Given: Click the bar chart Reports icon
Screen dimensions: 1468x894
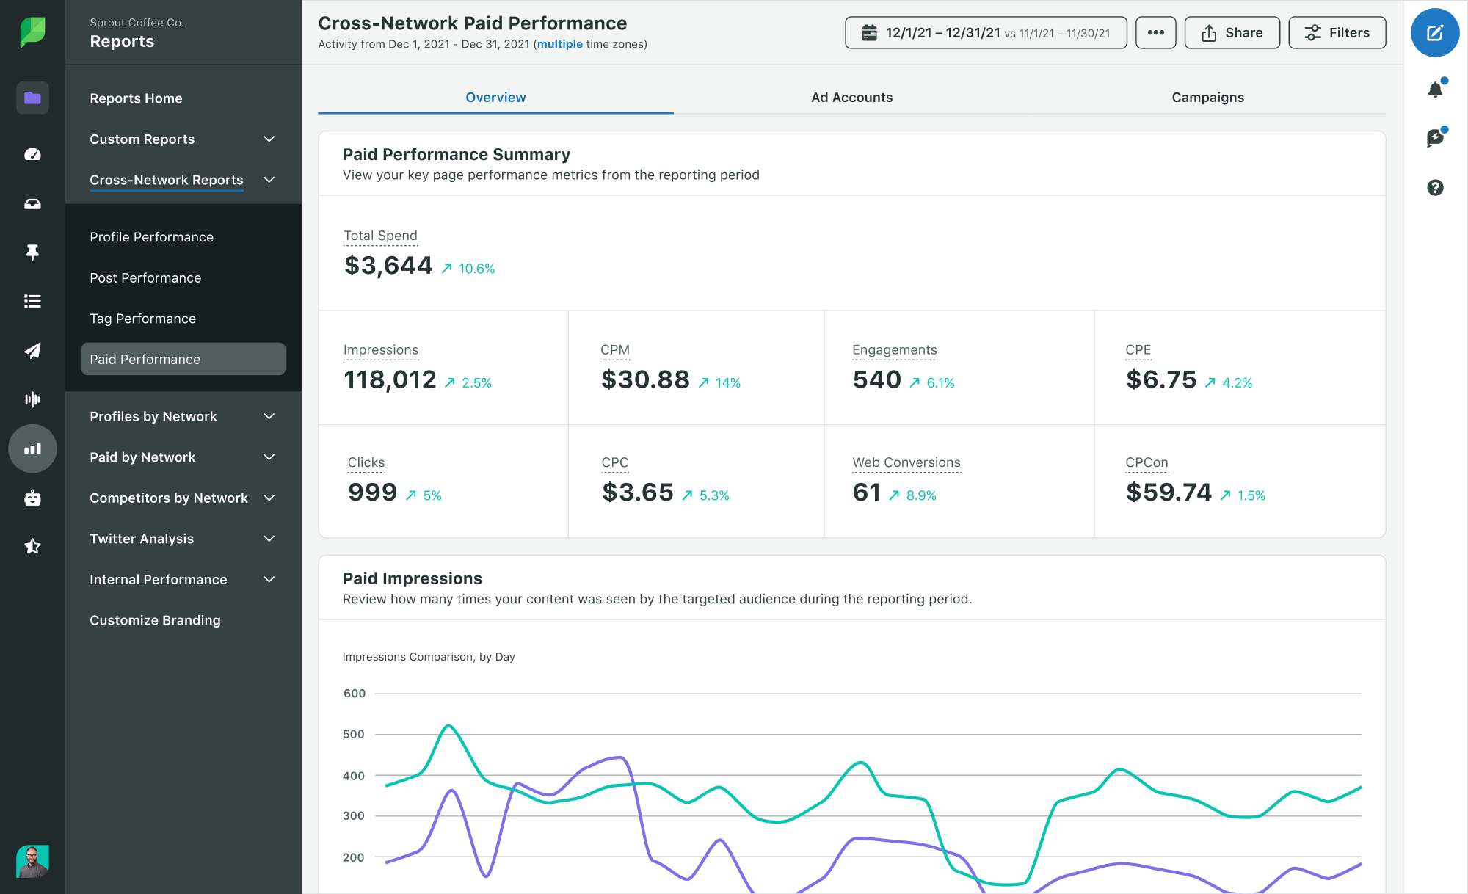Looking at the screenshot, I should [32, 448].
